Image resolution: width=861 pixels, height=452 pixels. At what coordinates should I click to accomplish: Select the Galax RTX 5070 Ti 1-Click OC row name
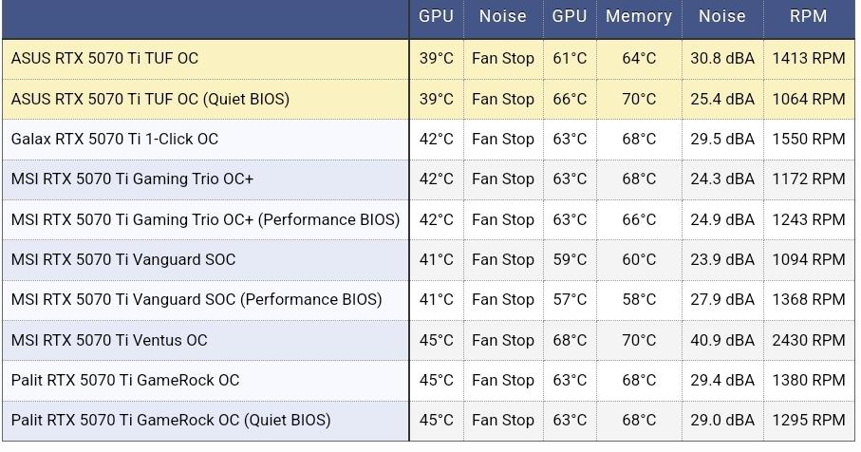pos(115,139)
